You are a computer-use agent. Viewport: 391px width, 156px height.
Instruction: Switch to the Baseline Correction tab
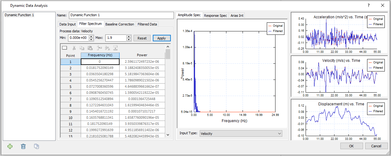pos(120,24)
